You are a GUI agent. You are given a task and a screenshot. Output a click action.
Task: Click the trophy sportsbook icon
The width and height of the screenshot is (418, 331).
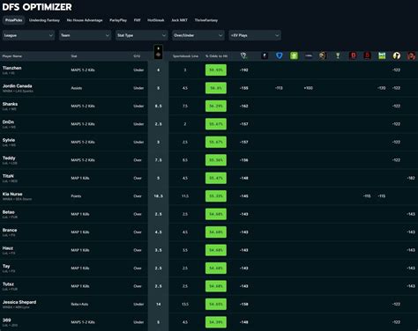tap(338, 55)
